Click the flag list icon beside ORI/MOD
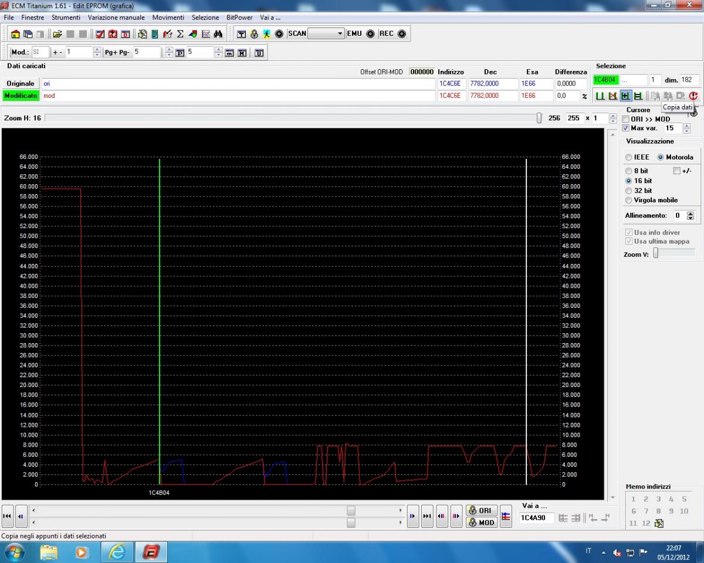 point(506,517)
